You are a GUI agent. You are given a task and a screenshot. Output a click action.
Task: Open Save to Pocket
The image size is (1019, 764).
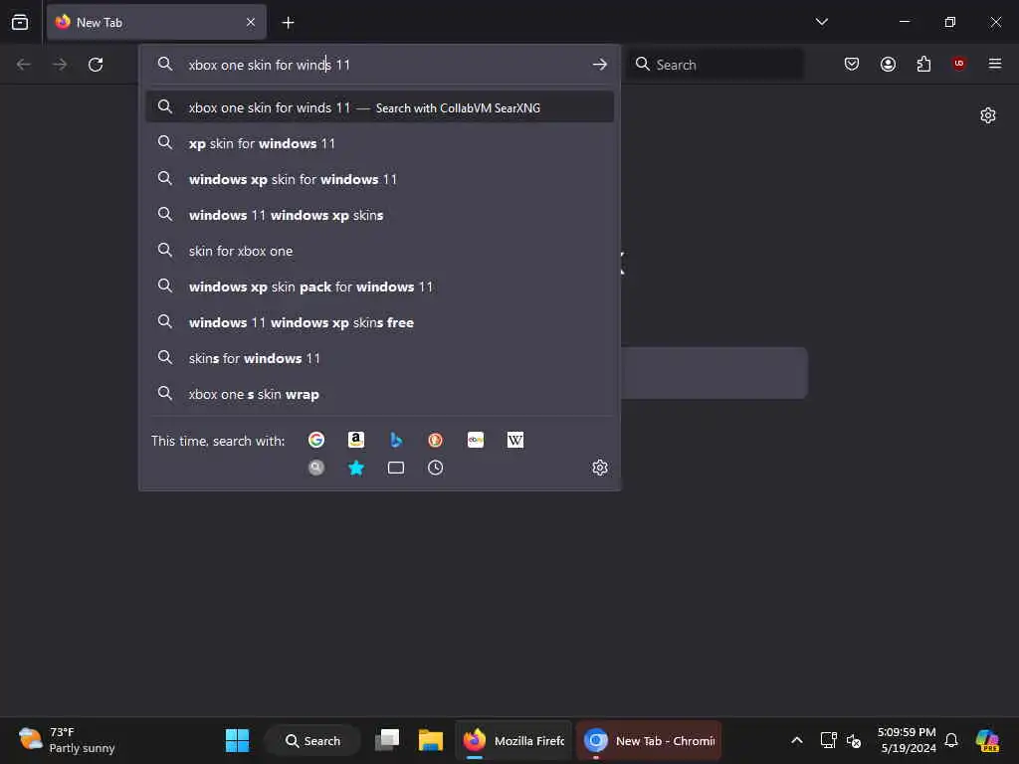click(852, 64)
